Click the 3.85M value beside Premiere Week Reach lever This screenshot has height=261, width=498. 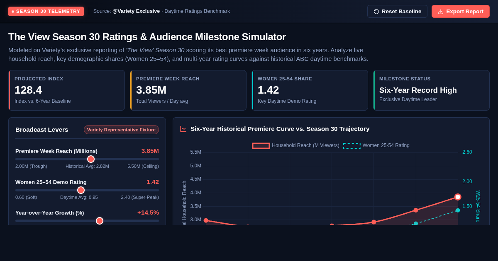(150, 151)
